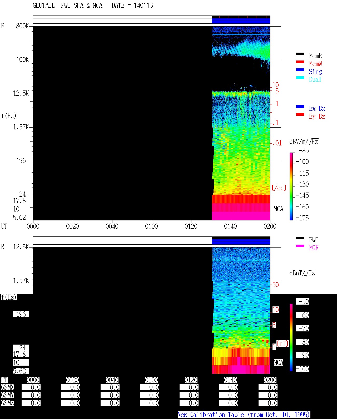Click the blue mode status bar above the B spectrogram
Screen dimensions: 337x419
click(x=241, y=242)
